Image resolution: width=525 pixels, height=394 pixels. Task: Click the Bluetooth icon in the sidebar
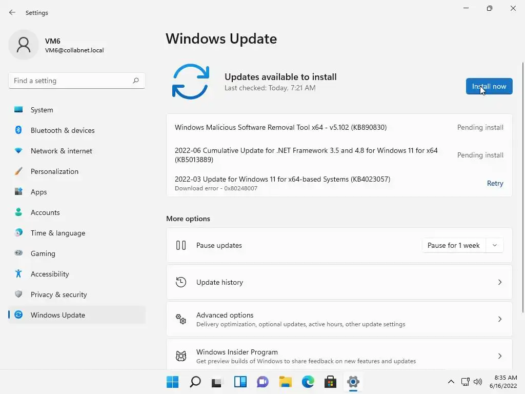click(x=18, y=130)
